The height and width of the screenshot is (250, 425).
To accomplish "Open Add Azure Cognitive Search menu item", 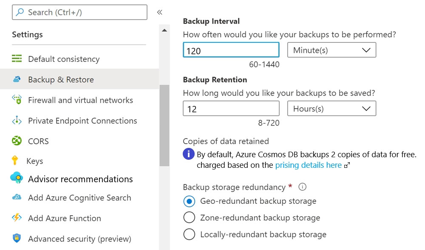I will (x=79, y=198).
